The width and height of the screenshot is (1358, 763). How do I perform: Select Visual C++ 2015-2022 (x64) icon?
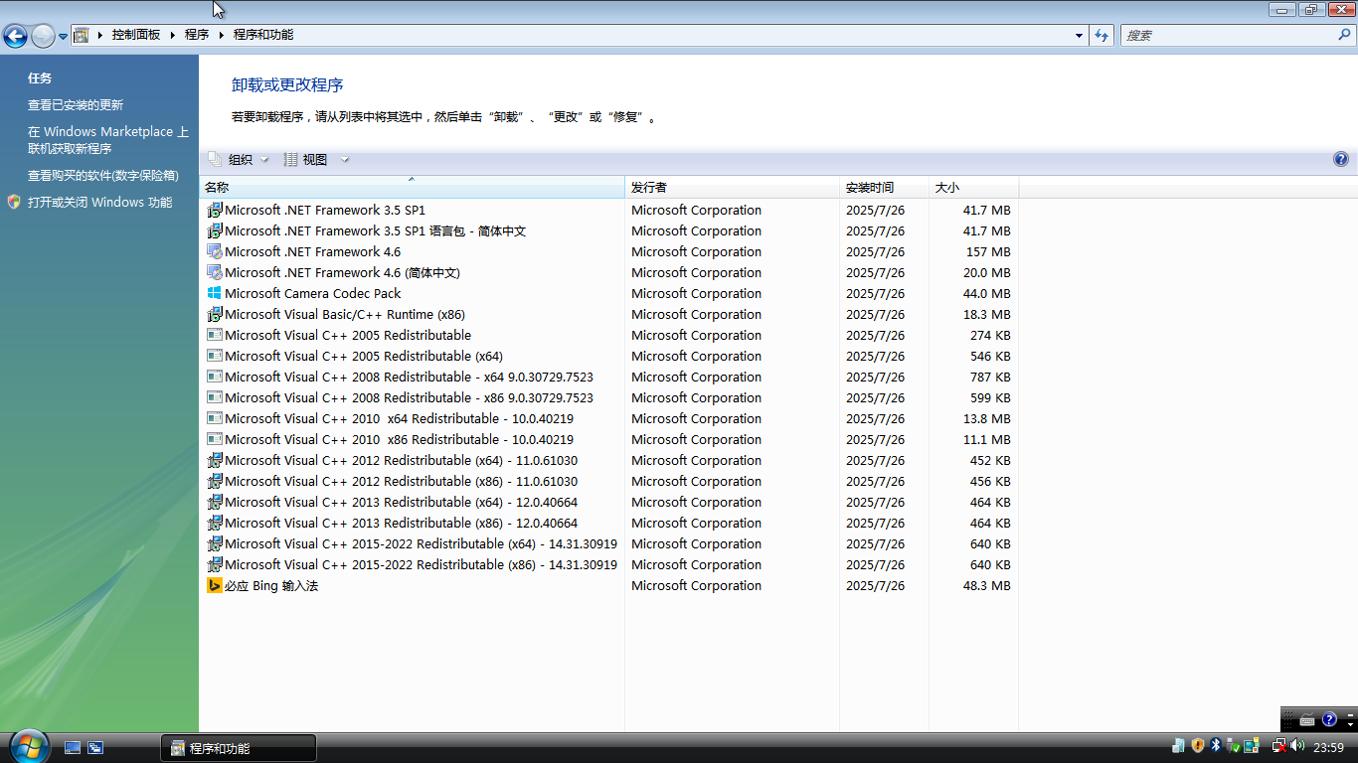click(x=215, y=544)
